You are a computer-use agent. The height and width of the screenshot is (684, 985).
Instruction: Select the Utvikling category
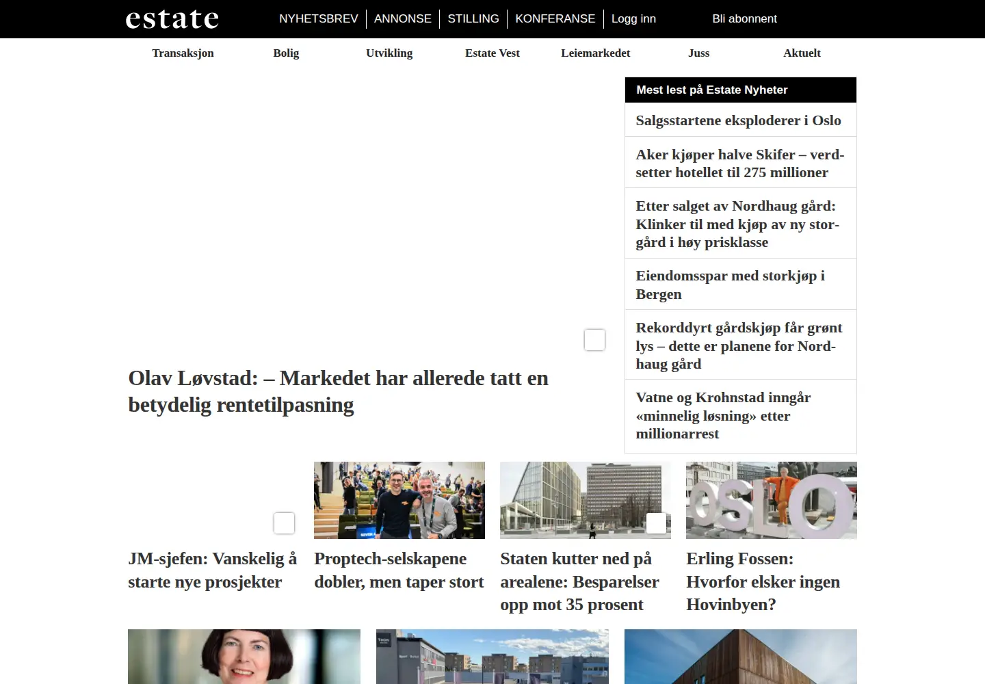pyautogui.click(x=389, y=53)
